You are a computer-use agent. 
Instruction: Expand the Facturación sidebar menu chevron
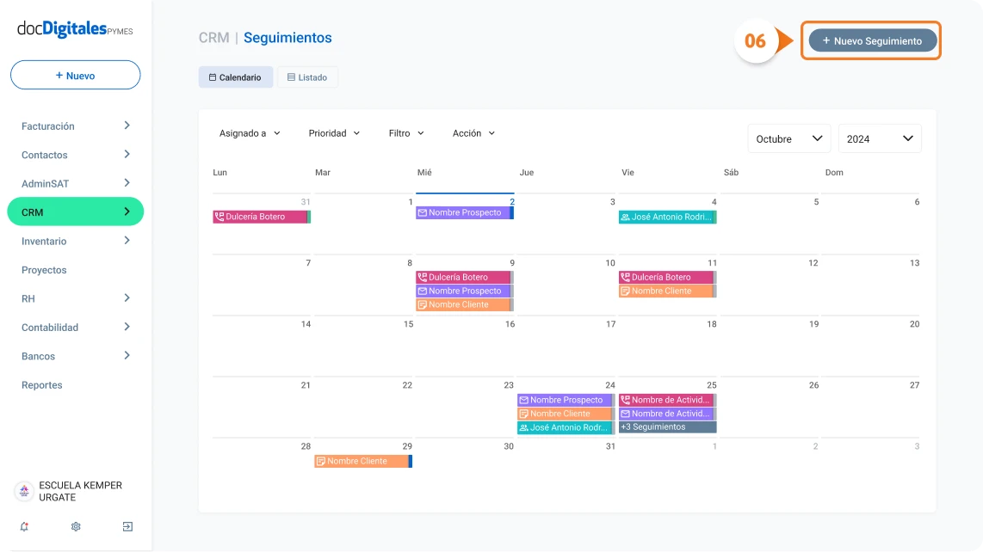pyautogui.click(x=127, y=126)
